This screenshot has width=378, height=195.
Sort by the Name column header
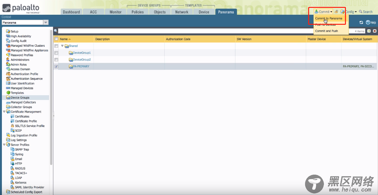(76, 39)
